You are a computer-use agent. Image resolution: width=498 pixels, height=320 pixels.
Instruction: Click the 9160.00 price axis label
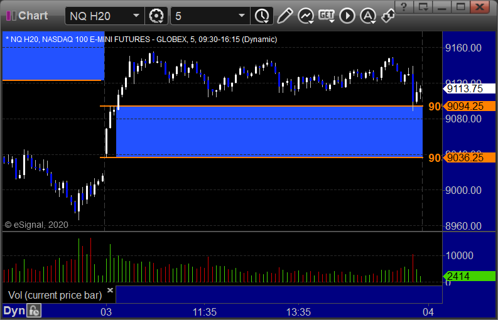pos(463,48)
